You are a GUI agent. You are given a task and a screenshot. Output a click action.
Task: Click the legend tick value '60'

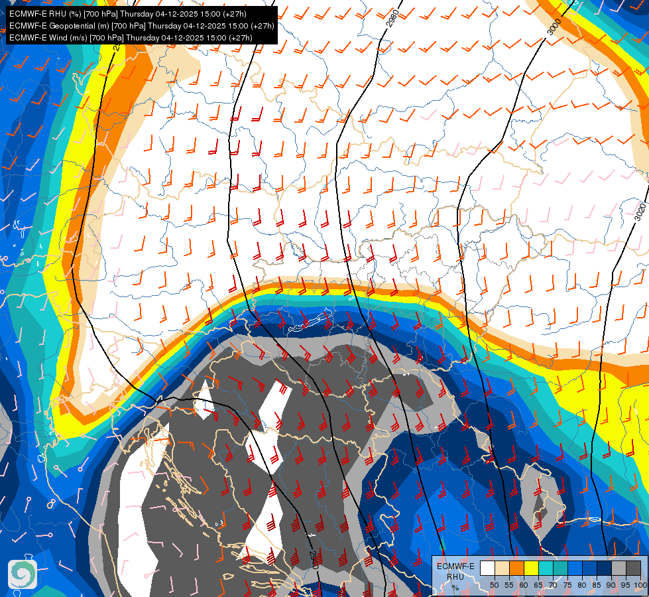[524, 585]
